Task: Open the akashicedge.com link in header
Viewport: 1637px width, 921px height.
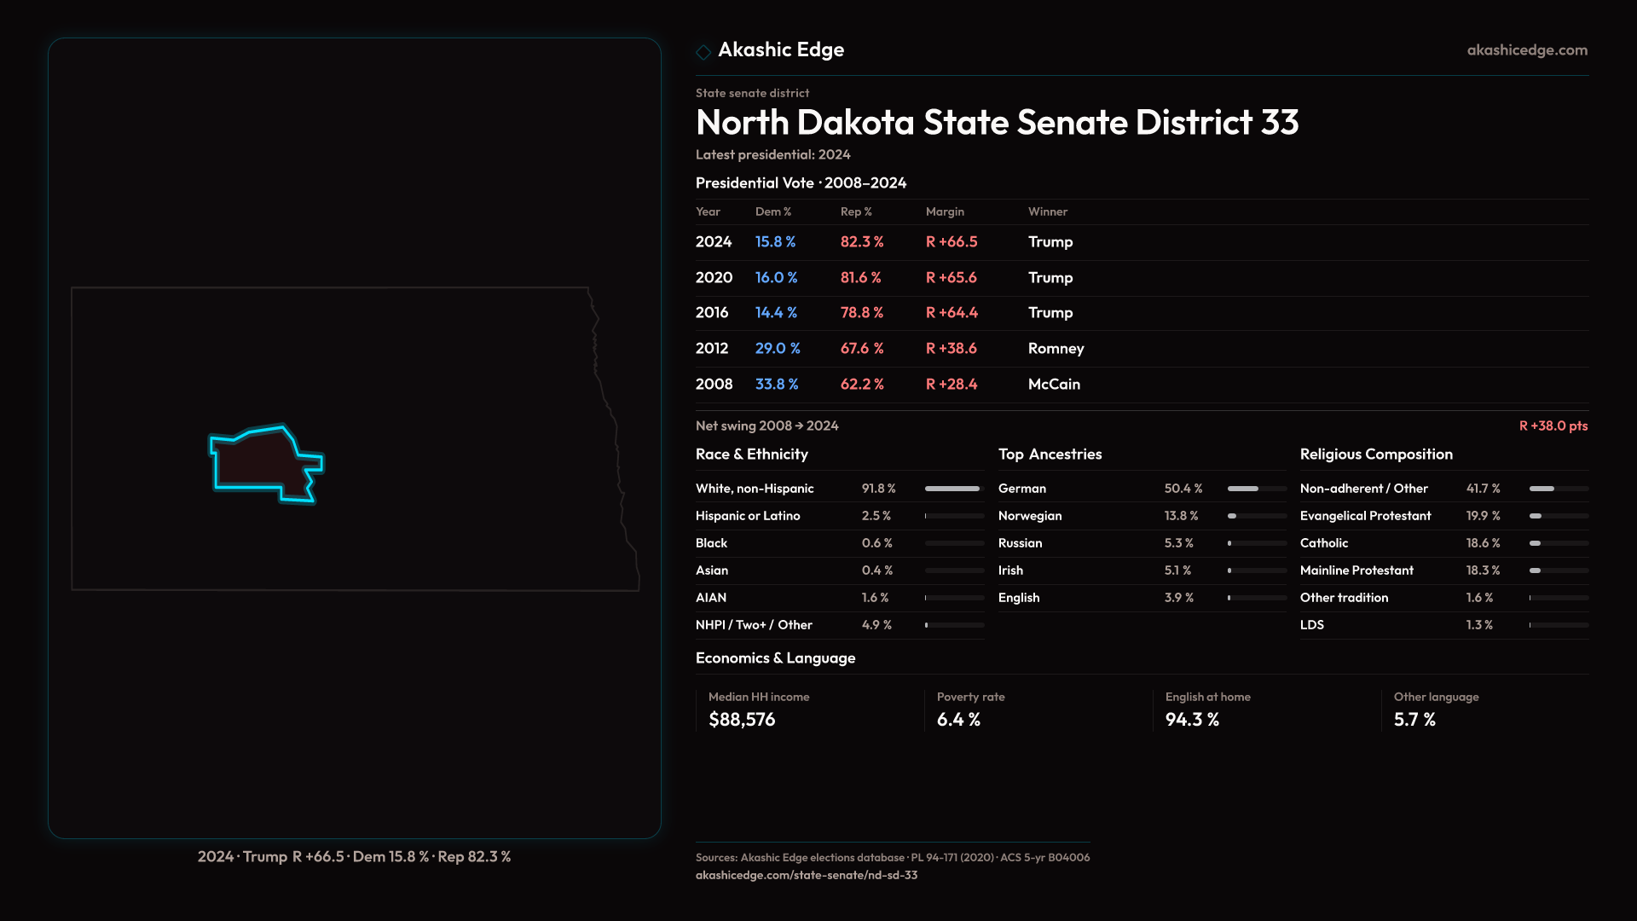Action: click(1526, 50)
